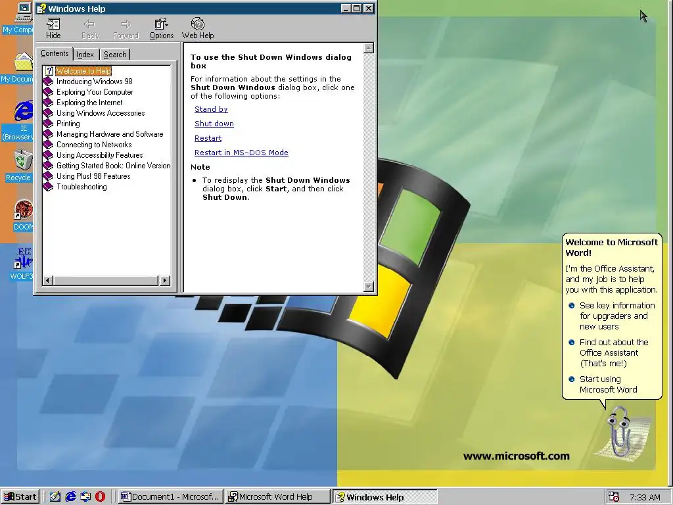Minimize the Windows Help window

(346, 9)
